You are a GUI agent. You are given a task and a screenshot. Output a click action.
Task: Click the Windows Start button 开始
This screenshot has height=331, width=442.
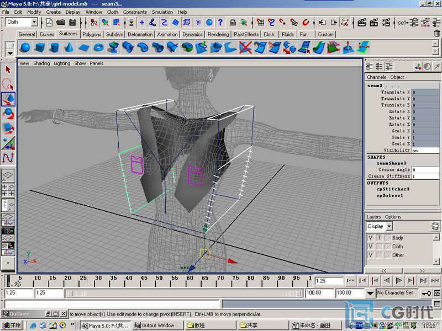[12, 325]
